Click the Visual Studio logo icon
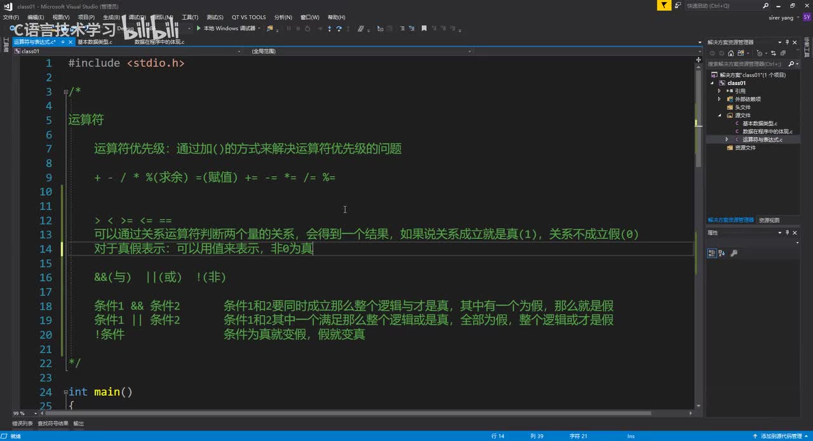Screen dimensions: 813x441 coord(8,6)
